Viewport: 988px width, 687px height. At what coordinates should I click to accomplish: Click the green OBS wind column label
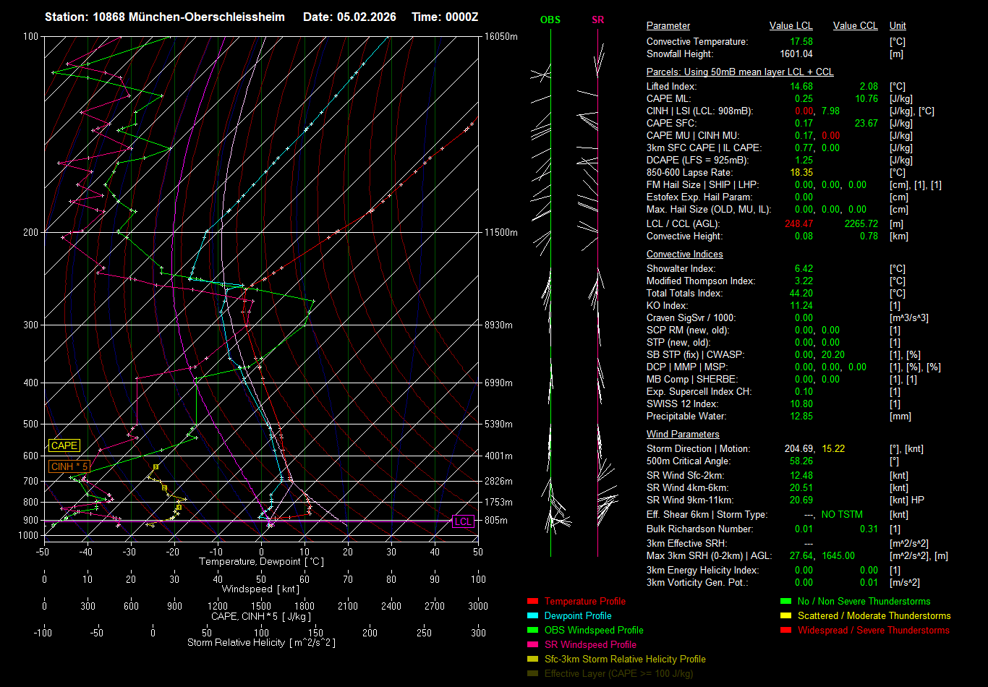click(550, 20)
